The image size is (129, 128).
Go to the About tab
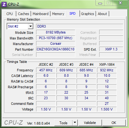coord(102,14)
